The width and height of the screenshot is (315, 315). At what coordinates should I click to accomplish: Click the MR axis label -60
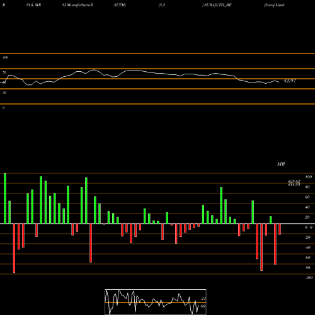[307, 258]
